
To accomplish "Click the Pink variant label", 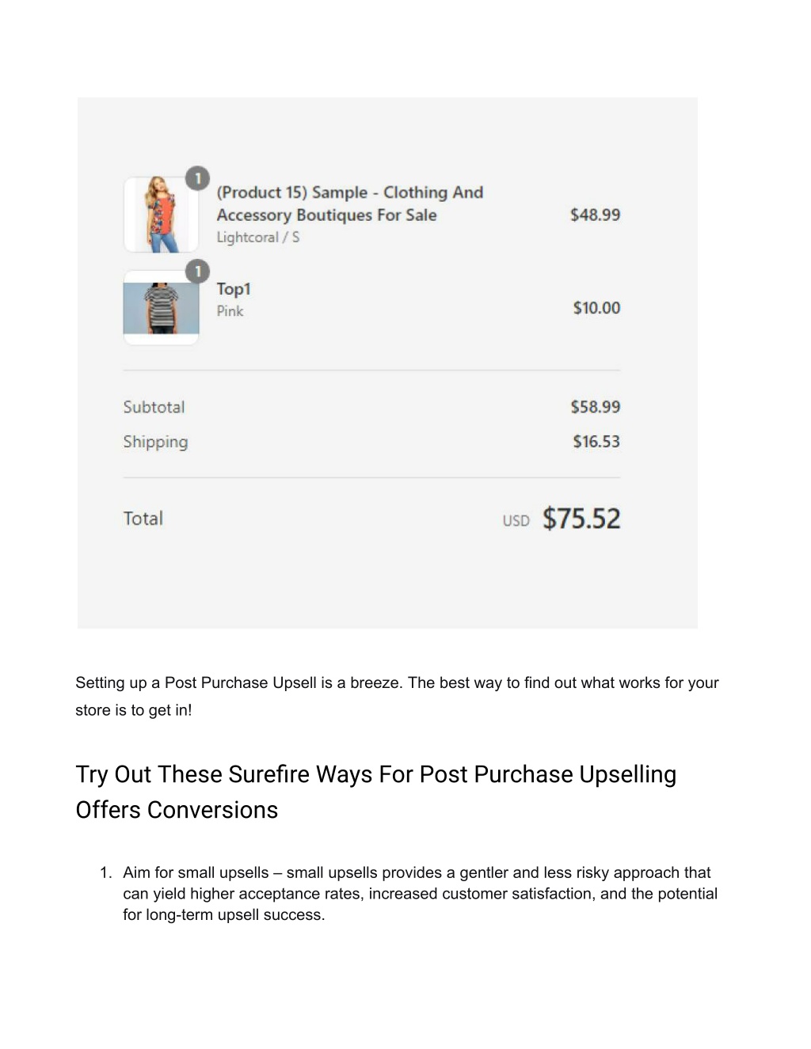I will point(230,311).
